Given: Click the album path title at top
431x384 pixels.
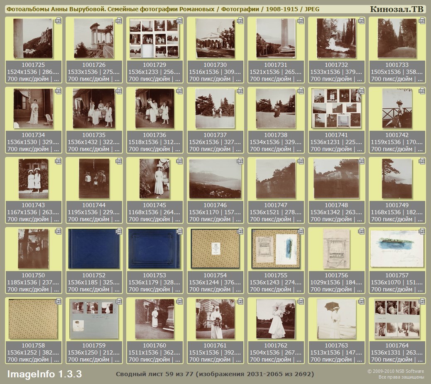Looking at the screenshot, I should 162,9.
